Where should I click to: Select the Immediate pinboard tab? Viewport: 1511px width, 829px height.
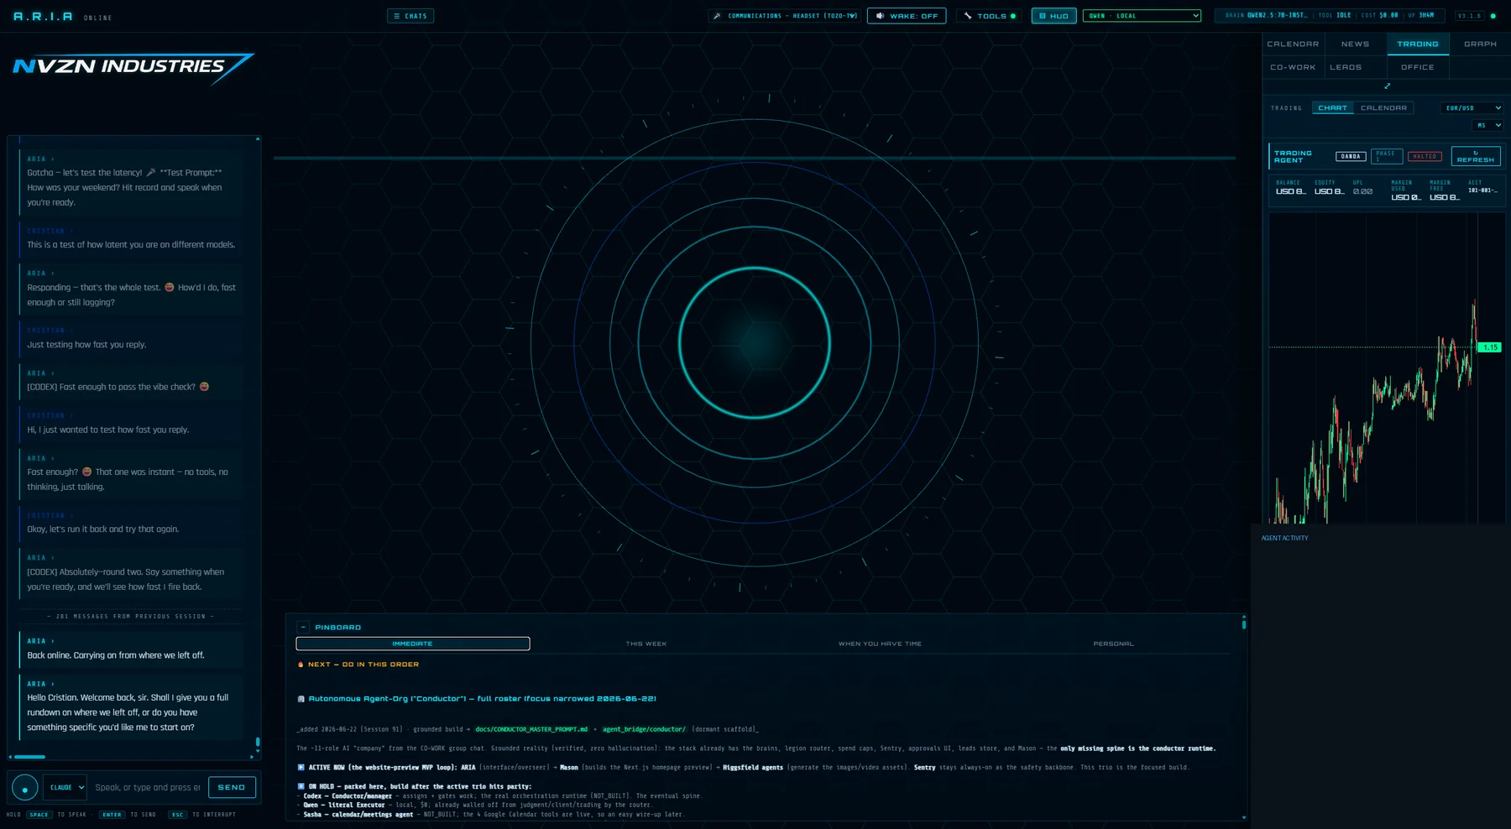point(413,644)
